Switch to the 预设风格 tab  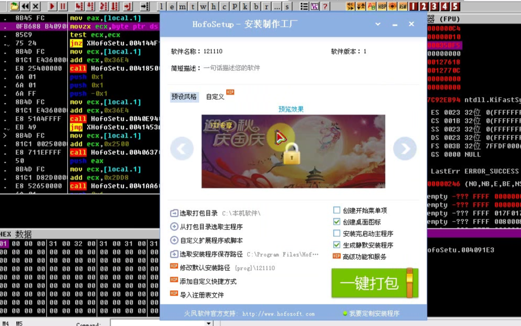point(184,97)
